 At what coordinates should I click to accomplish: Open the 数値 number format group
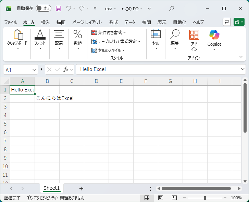[78, 40]
